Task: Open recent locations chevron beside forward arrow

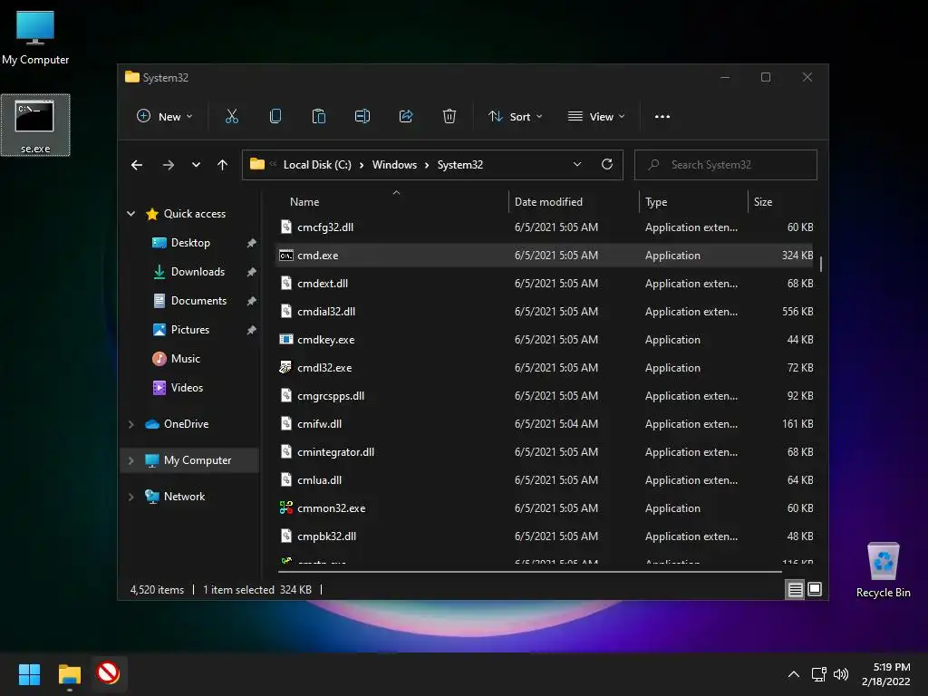Action: click(x=196, y=165)
